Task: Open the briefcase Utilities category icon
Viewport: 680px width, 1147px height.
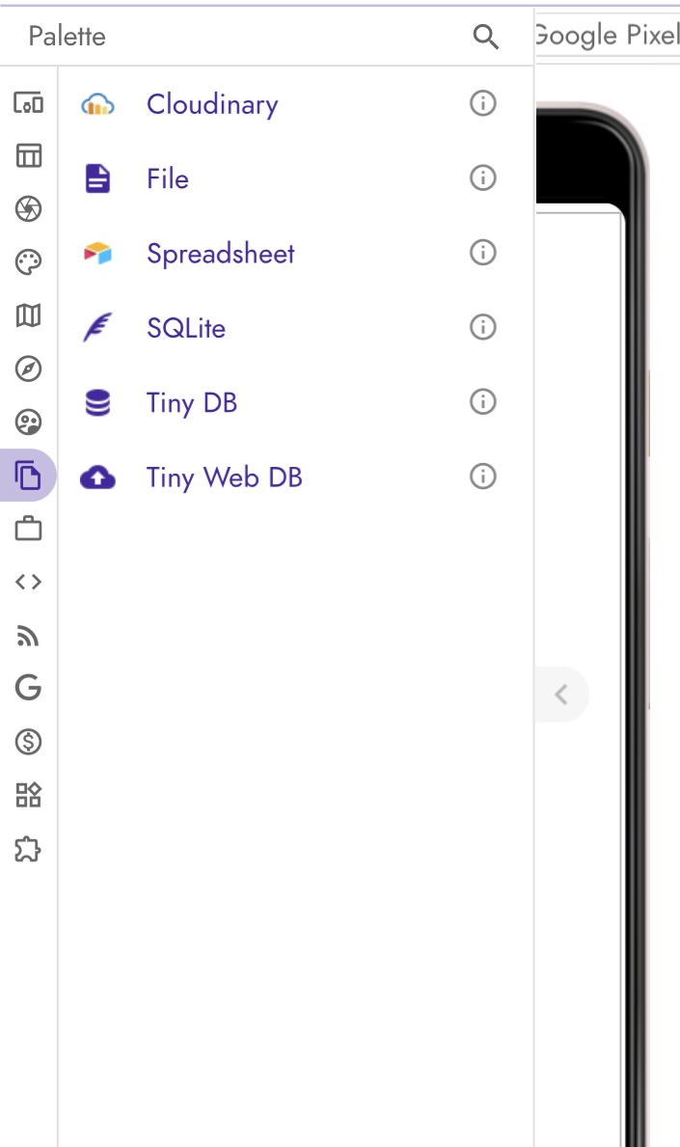Action: [29, 529]
